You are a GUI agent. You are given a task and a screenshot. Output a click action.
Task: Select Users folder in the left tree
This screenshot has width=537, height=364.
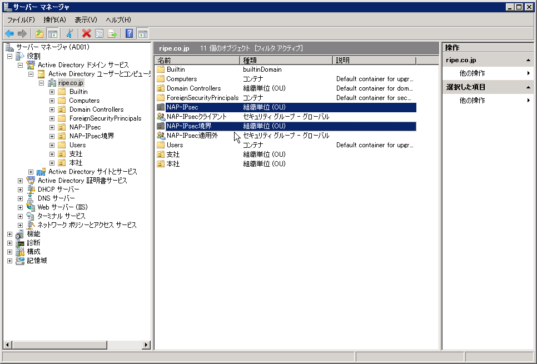[x=77, y=145]
